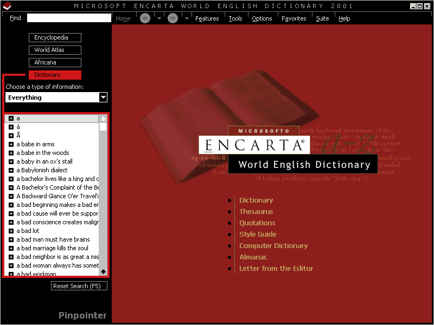Image resolution: width=434 pixels, height=325 pixels.
Task: Open the Suite menu
Action: (322, 18)
